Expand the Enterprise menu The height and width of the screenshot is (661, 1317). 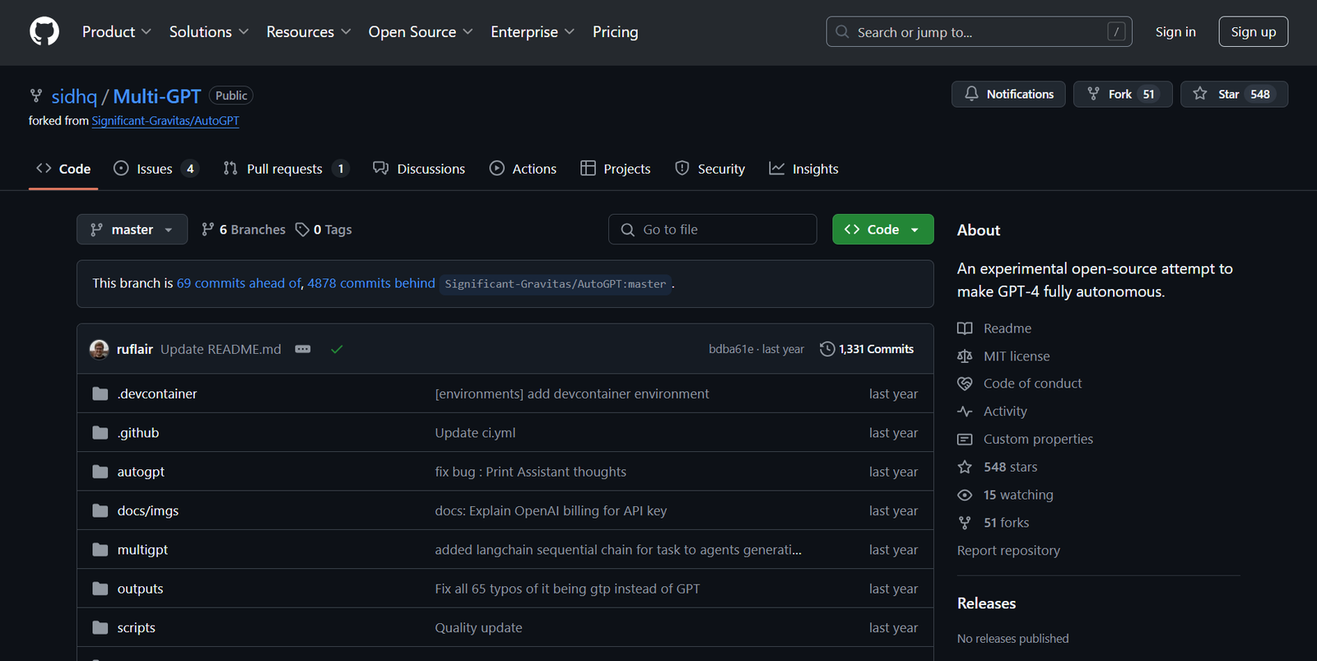point(533,32)
